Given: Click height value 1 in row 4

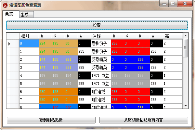Looking at the screenshot, I should (x=173, y=75).
